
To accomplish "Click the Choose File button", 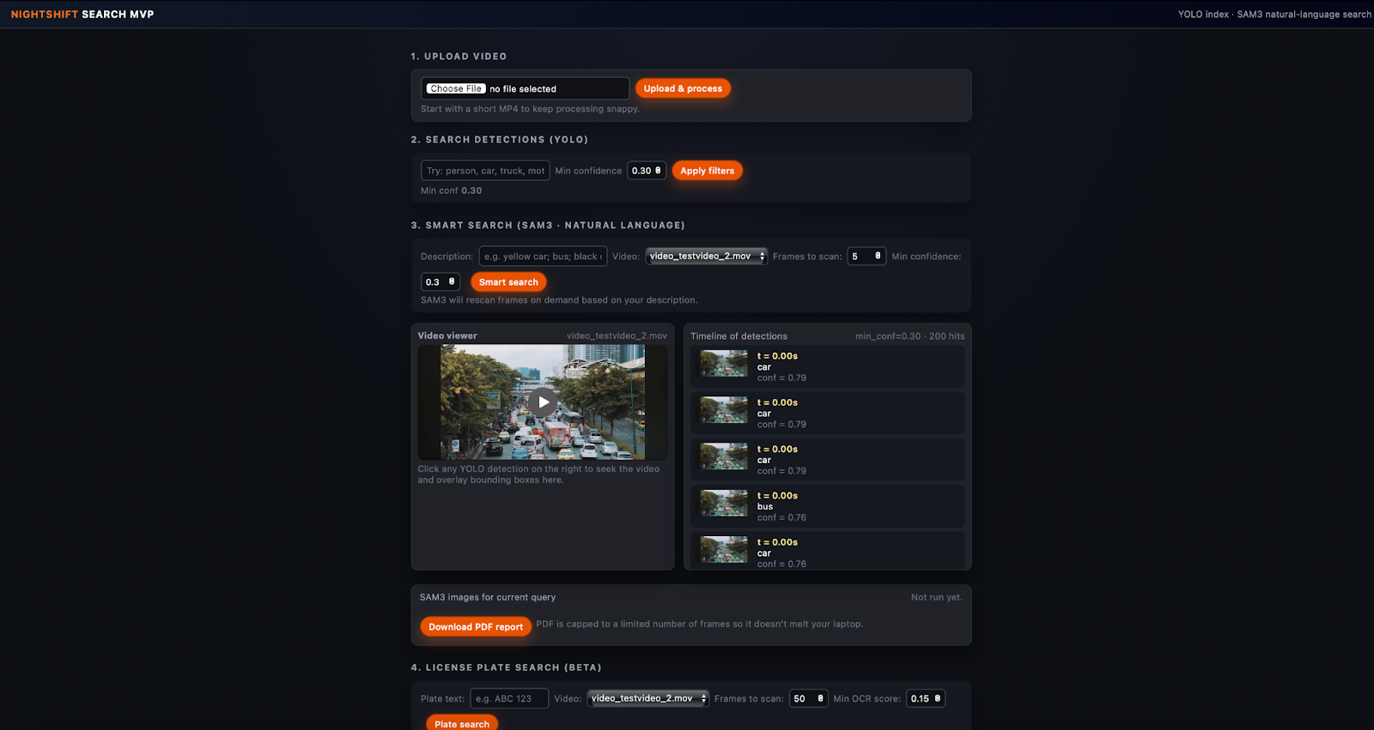I will click(x=456, y=88).
